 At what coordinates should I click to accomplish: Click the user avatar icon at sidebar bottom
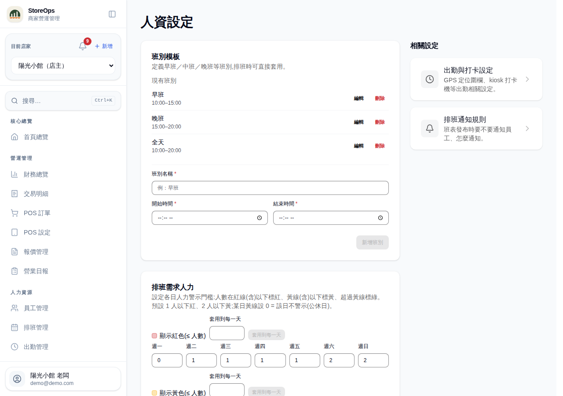(17, 379)
